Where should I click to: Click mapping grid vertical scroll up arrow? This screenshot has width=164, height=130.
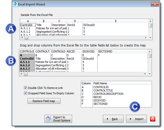(x=150, y=51)
